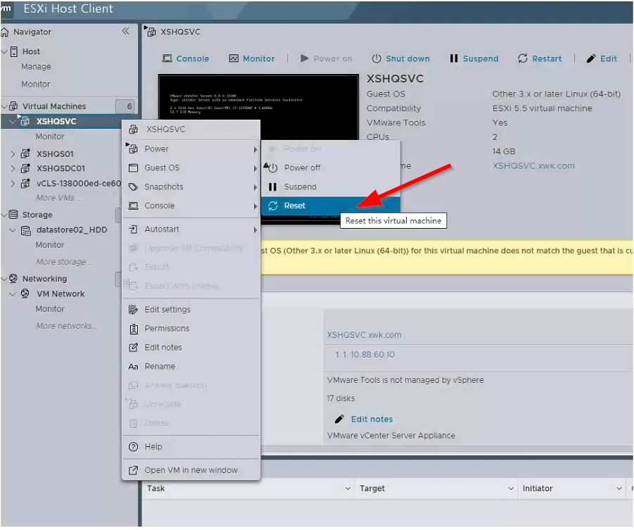634x530 pixels.
Task: Click the Snapshots tag icon
Action: [x=133, y=187]
